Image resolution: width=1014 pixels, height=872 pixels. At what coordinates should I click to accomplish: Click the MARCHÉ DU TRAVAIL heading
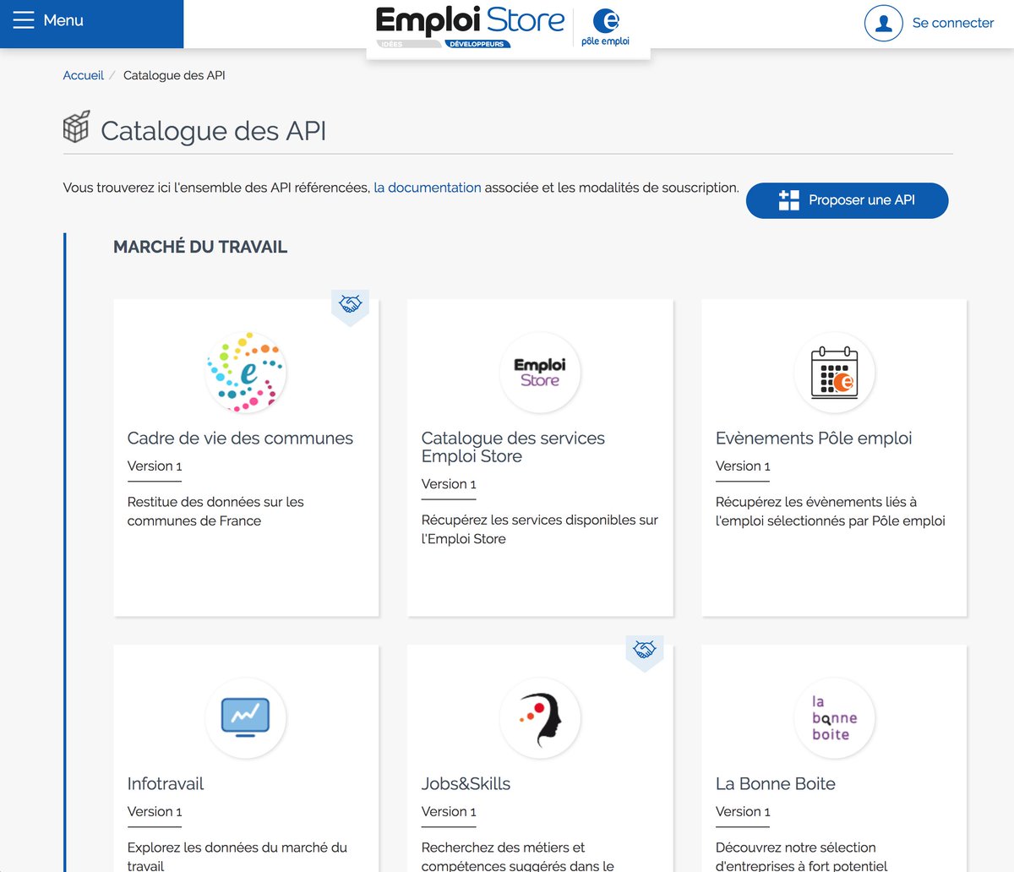(200, 248)
